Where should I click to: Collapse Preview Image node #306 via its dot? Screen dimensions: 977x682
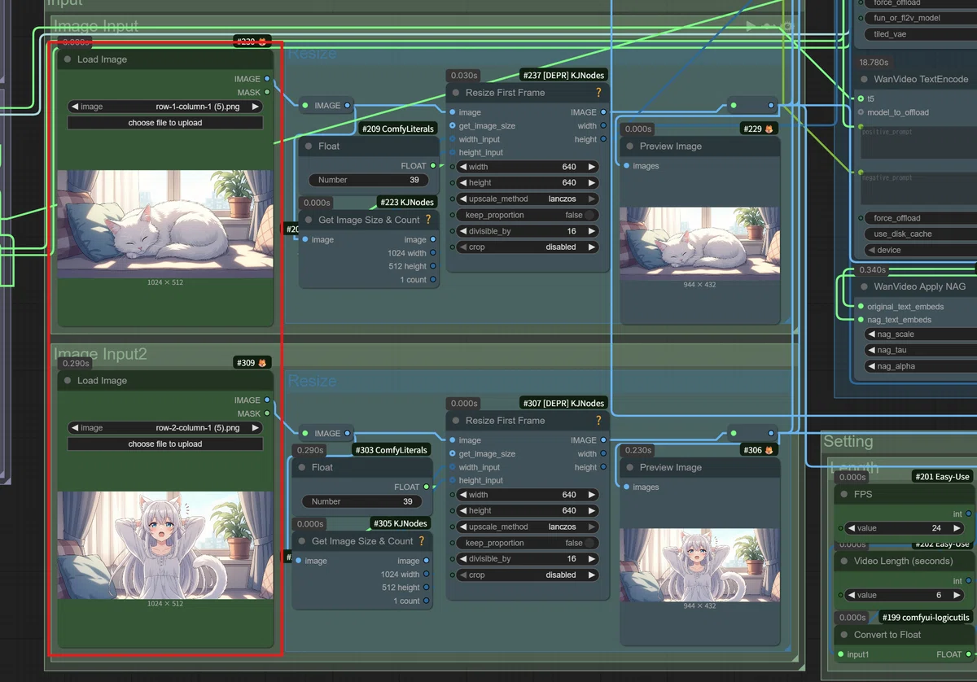coord(629,467)
